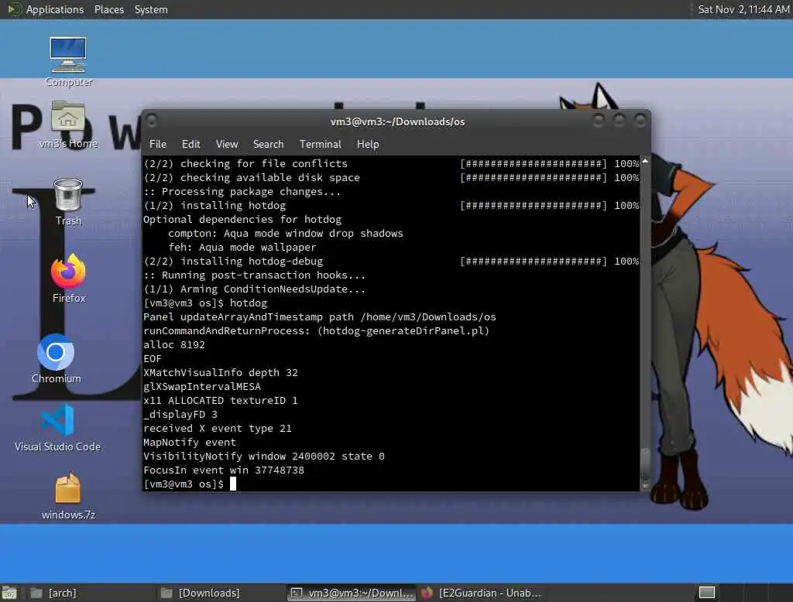Click ':: Running post-transaction hooks...' line
The width and height of the screenshot is (793, 602).
[x=254, y=275]
